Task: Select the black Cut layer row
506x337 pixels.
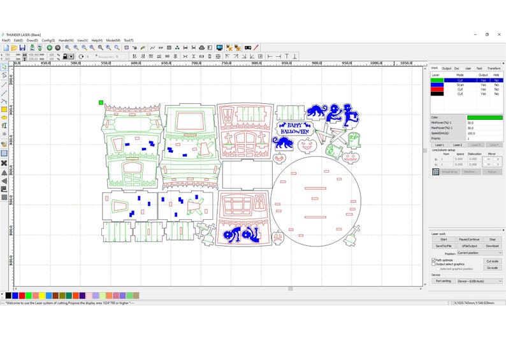Action: (466, 94)
